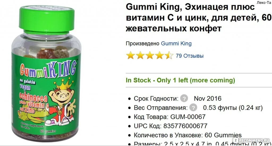Click the half-filled fifth rating star
272x146 pixels.
[169, 56]
